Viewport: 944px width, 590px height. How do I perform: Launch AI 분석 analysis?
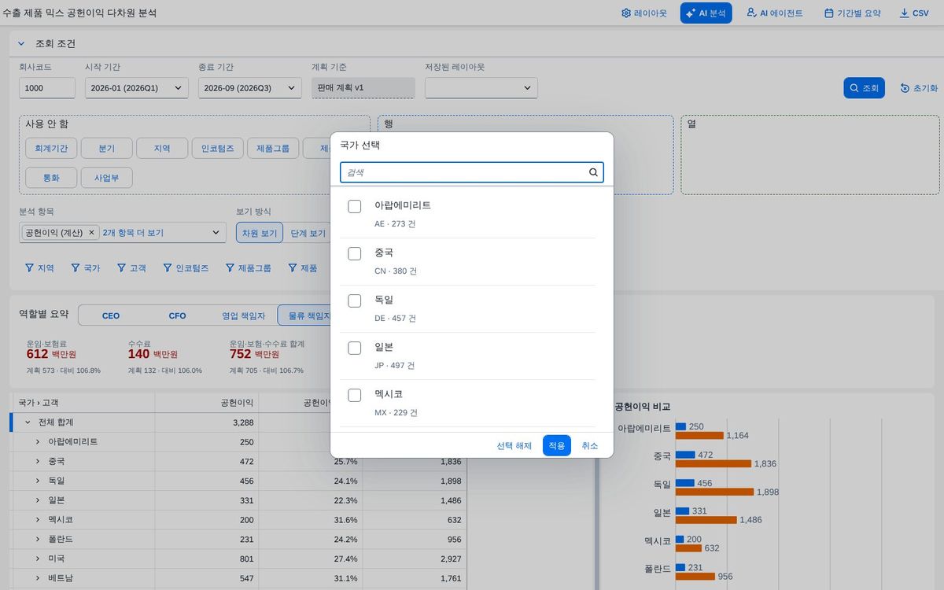pos(706,13)
